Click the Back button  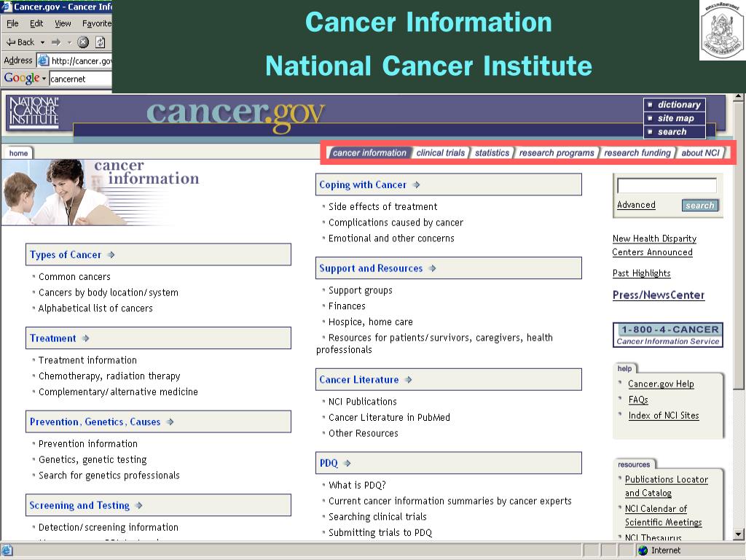pos(20,42)
